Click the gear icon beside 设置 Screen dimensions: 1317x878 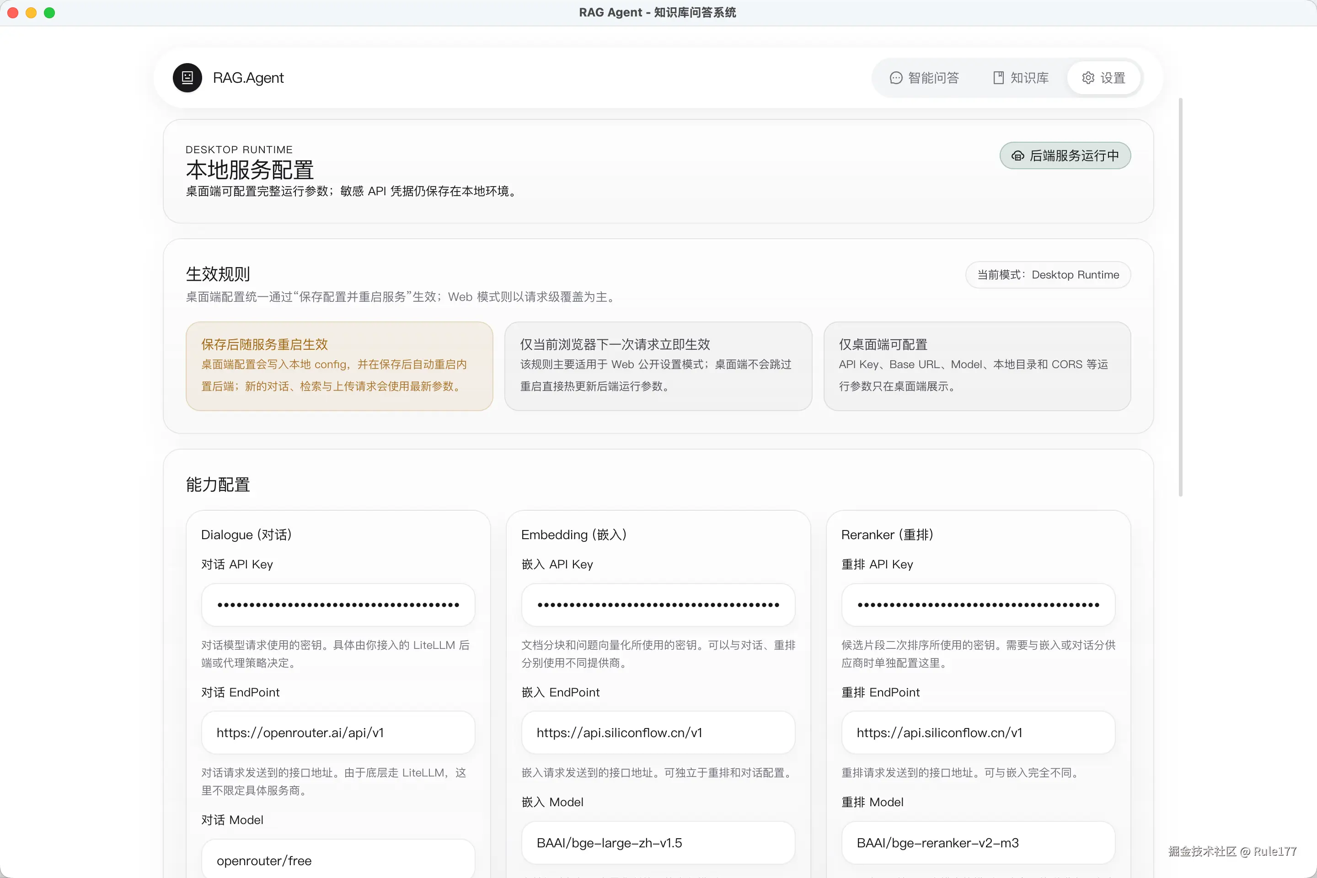pyautogui.click(x=1088, y=78)
